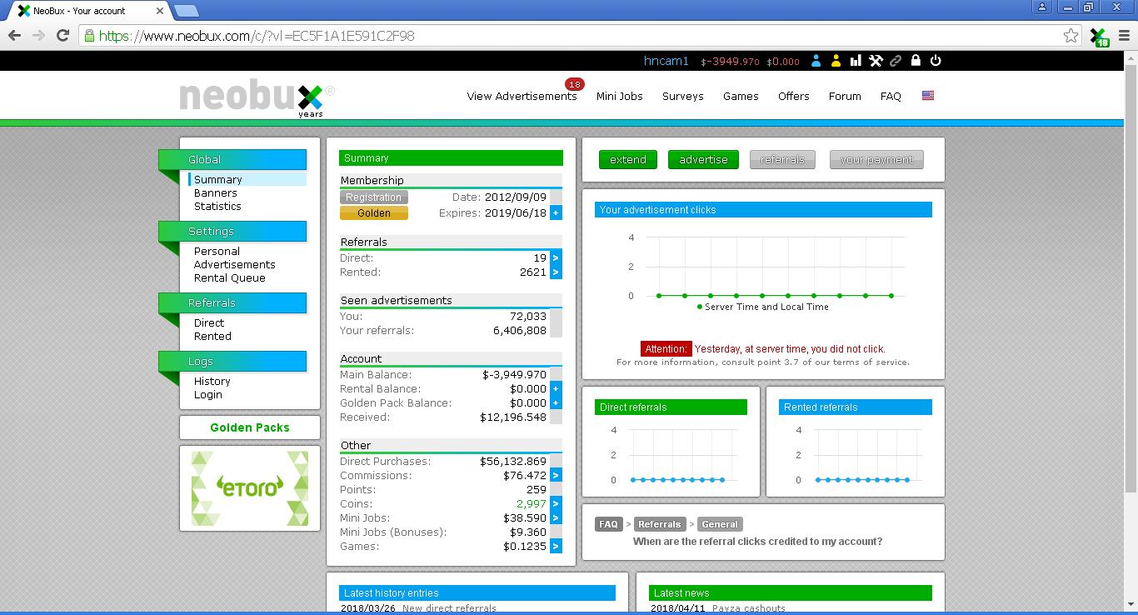Open Personal settings
The width and height of the screenshot is (1138, 615).
[x=217, y=252]
